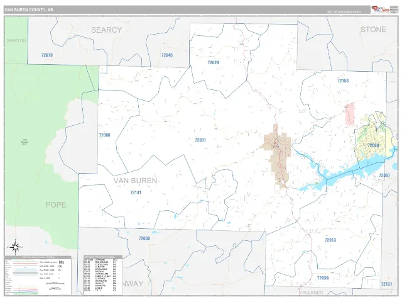This screenshot has height=302, width=402.
Task: Select ZIP code label 72131
Action: point(386,284)
